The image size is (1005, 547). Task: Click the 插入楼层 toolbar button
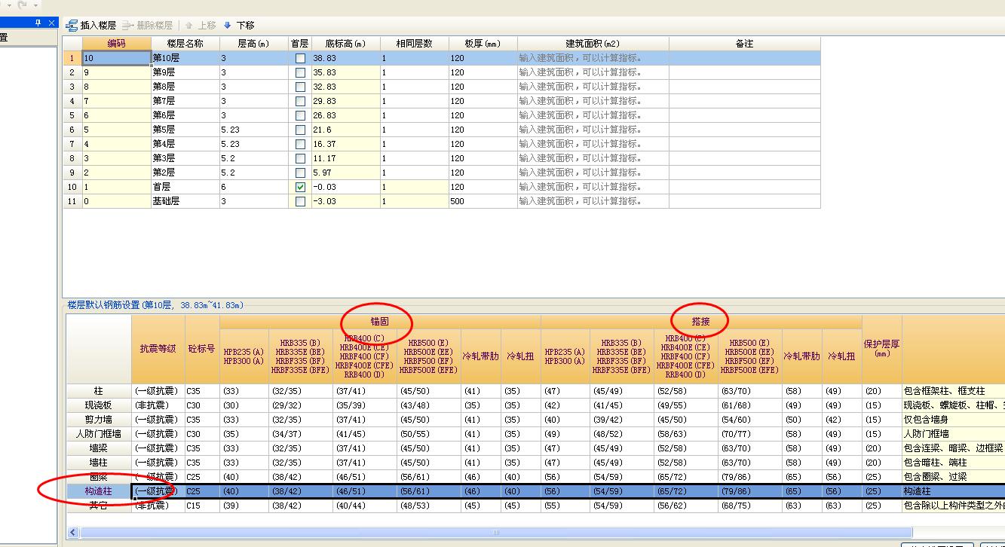91,25
